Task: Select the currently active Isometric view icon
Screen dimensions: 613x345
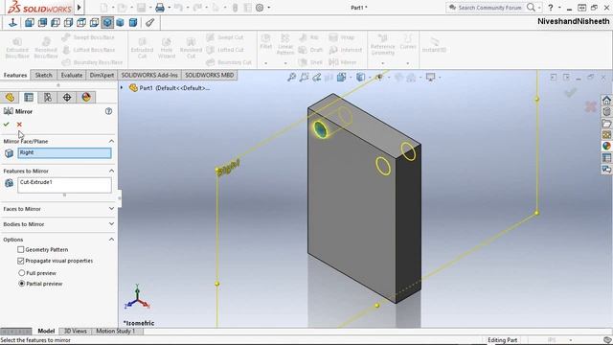Action: click(107, 23)
